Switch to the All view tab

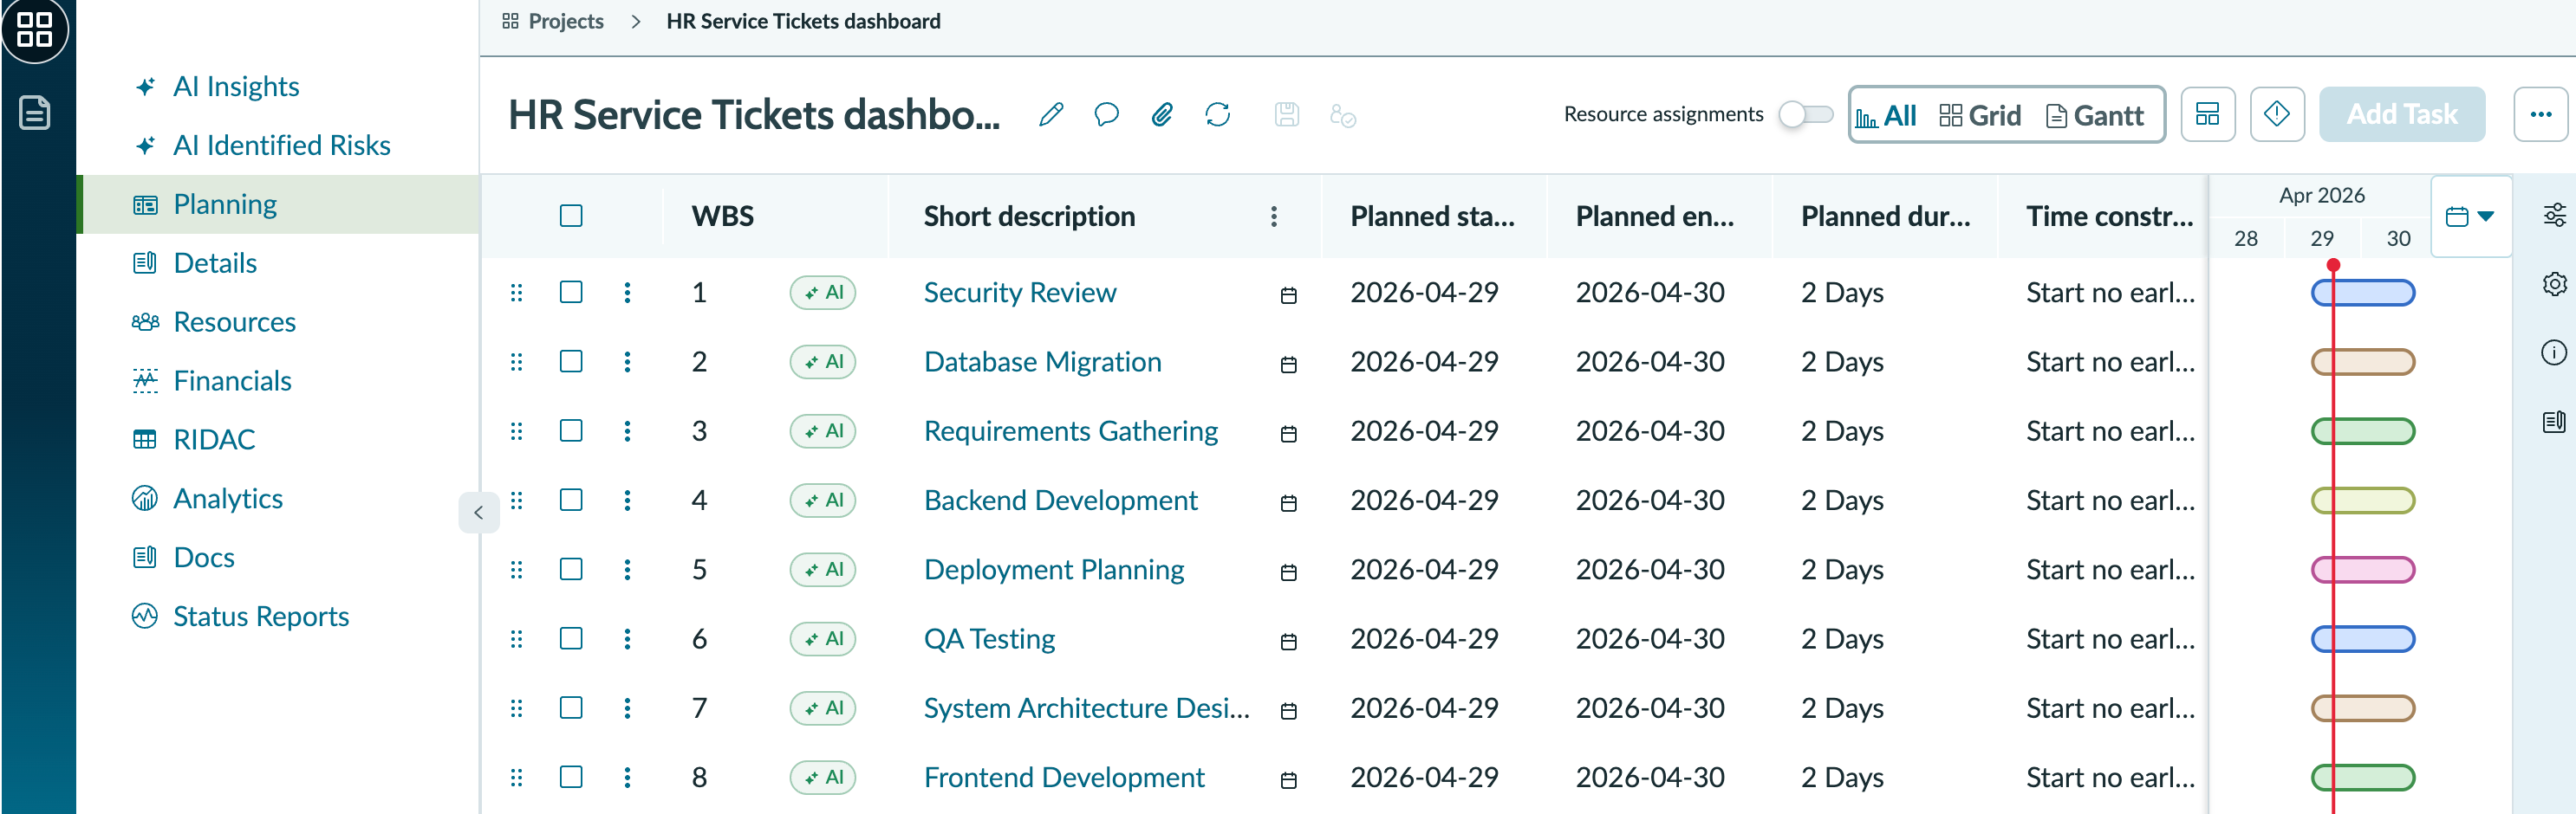(1885, 116)
